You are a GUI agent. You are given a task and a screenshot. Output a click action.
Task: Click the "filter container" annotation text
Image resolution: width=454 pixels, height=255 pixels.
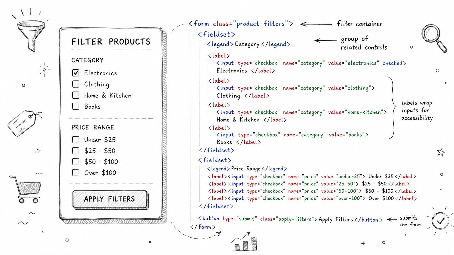[x=360, y=24]
